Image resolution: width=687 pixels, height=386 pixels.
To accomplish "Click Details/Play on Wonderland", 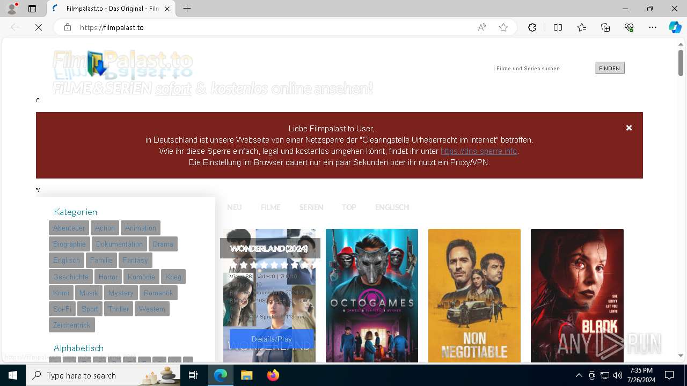I will point(272,339).
